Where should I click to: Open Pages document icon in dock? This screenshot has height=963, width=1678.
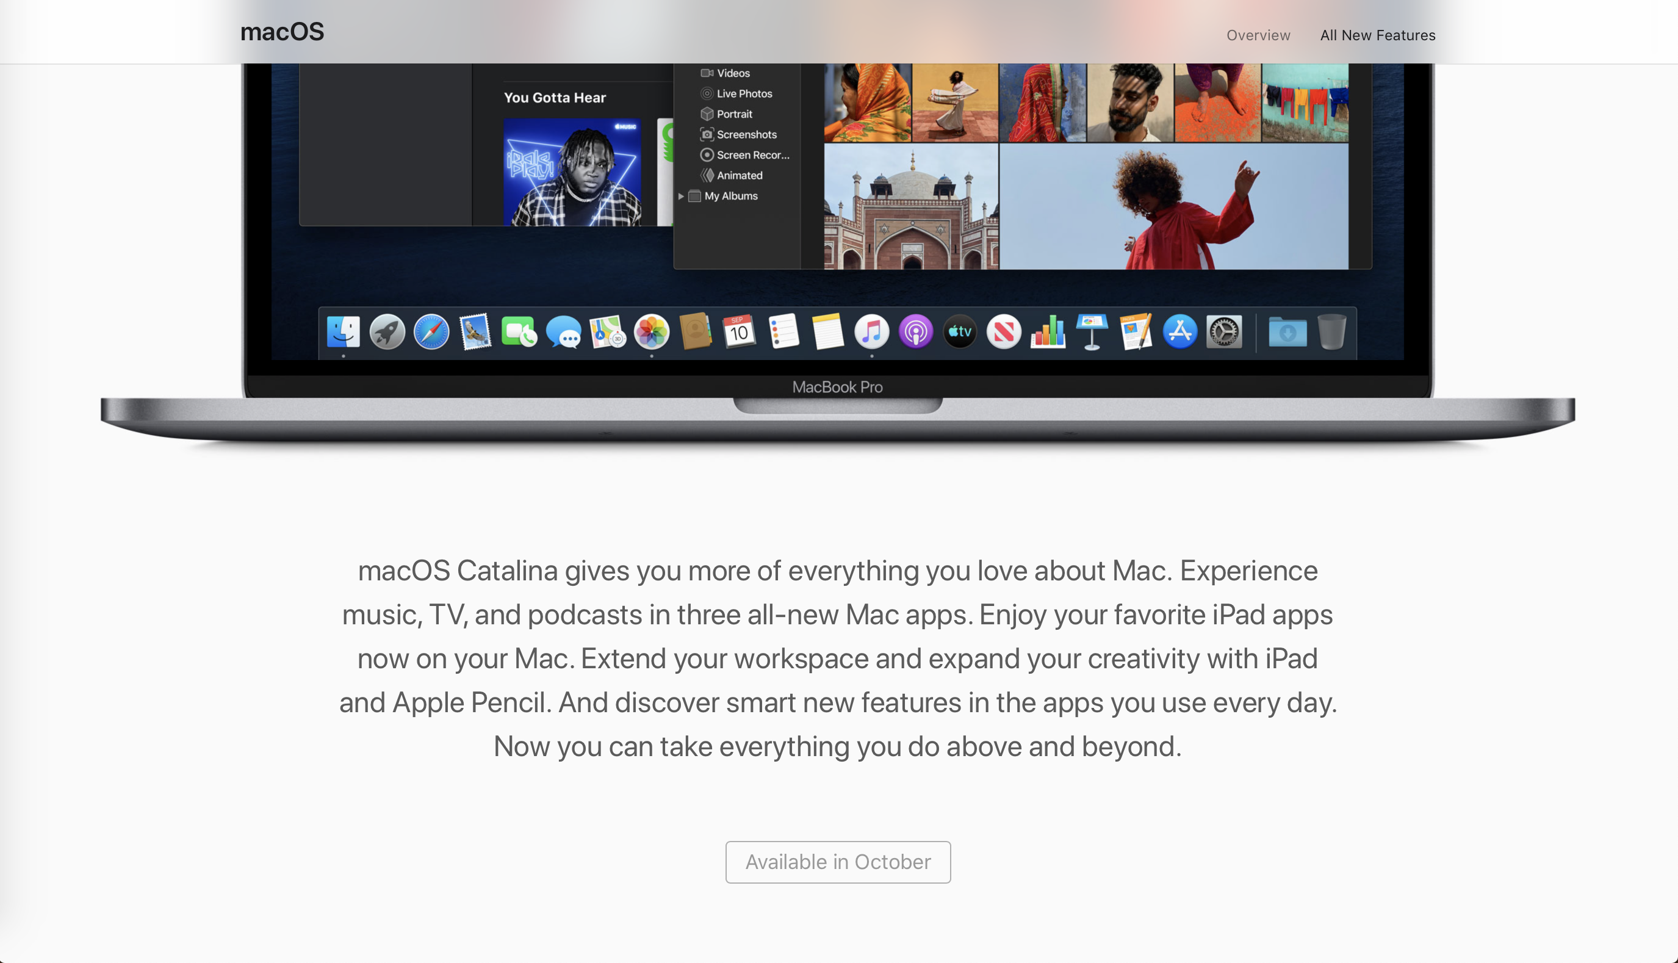[1136, 331]
